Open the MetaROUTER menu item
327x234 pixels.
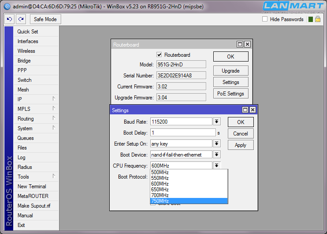click(36, 196)
